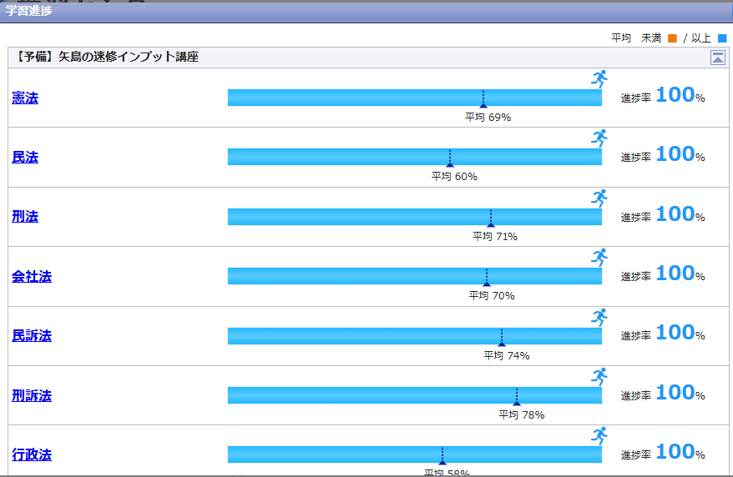Click the running figure icon for 行政法

599,436
